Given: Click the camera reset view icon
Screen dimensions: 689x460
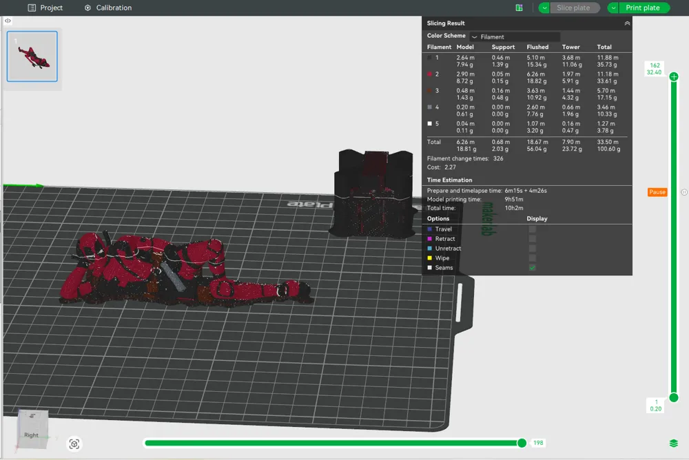Looking at the screenshot, I should (74, 443).
